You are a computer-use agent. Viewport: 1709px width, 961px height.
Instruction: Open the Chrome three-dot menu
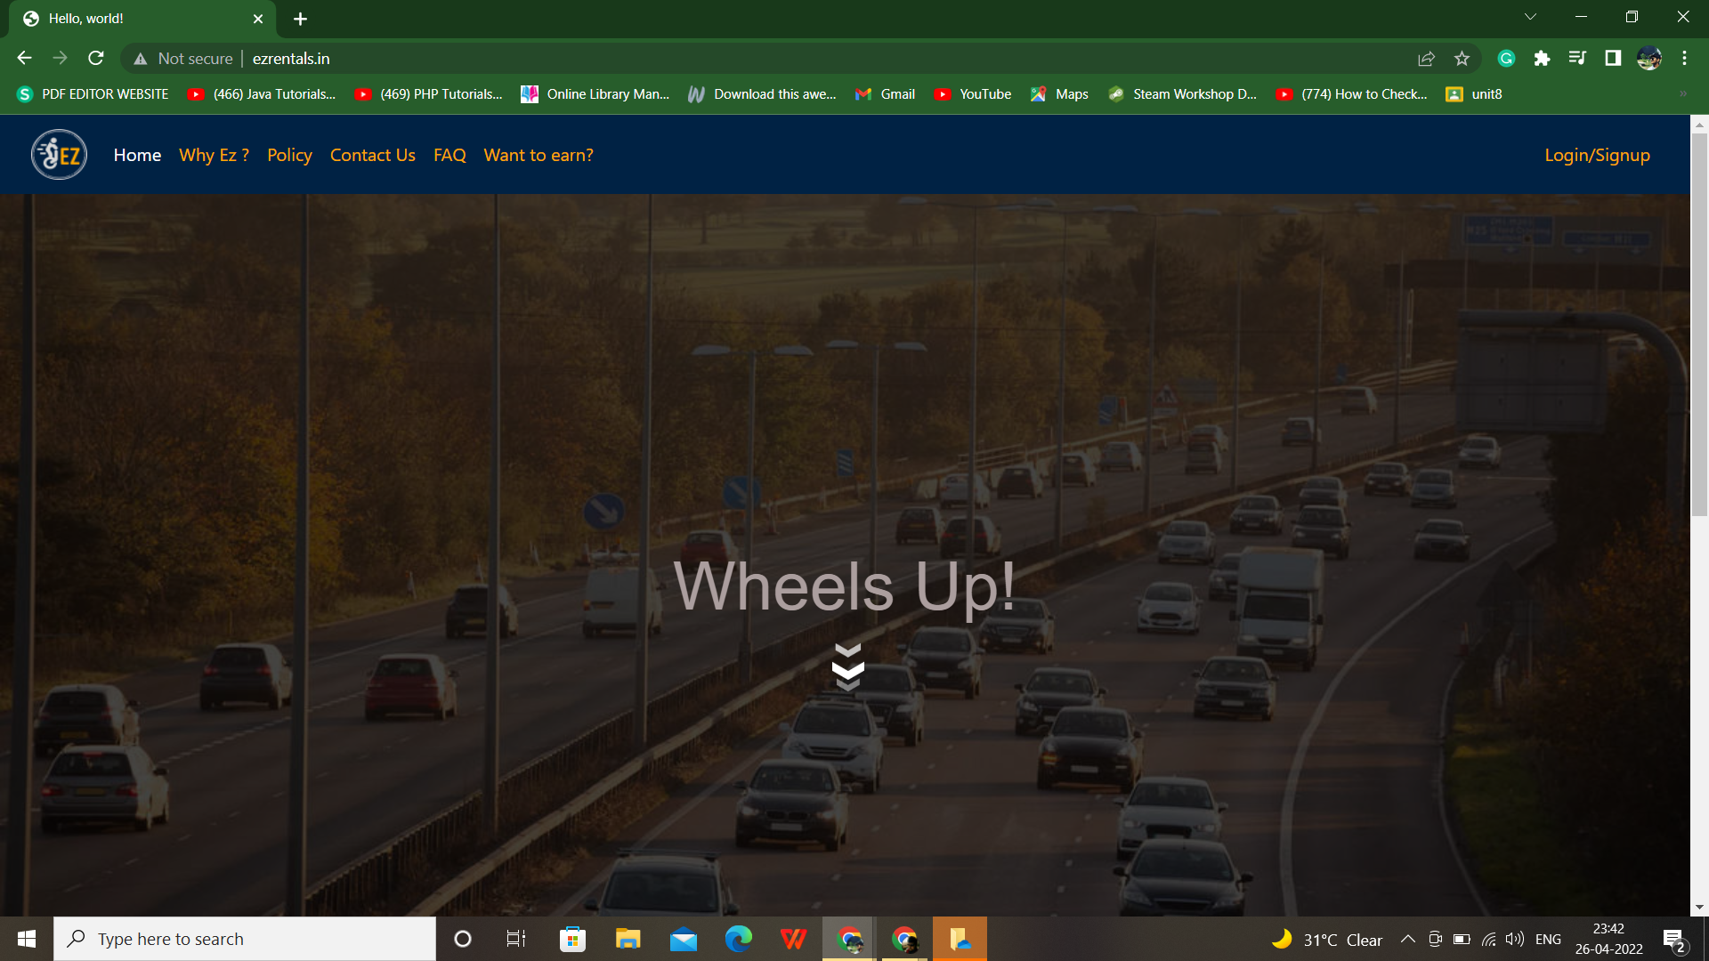1684,59
